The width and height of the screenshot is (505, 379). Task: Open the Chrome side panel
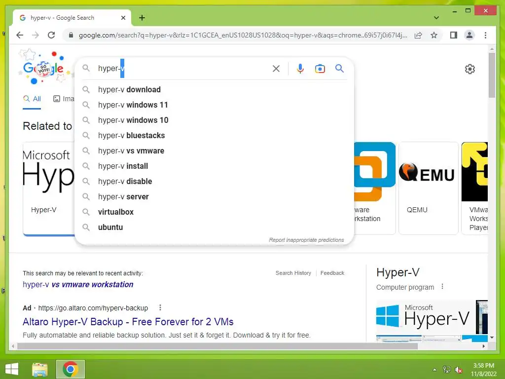(454, 35)
